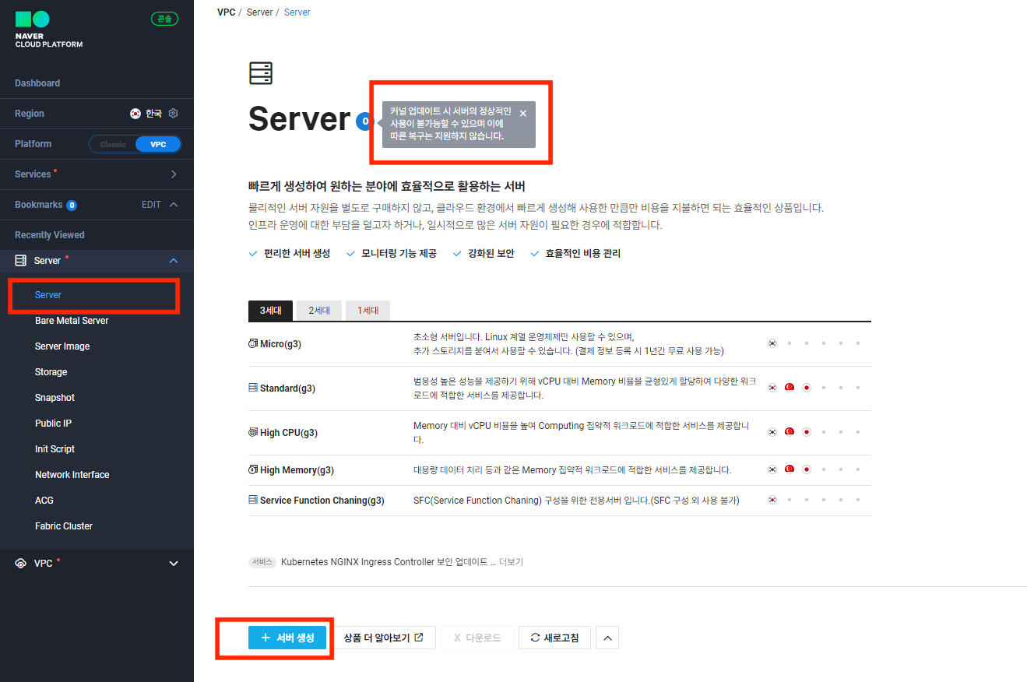This screenshot has width=1027, height=682.
Task: Click 모니터링 기능 제공 feature text
Action: (399, 254)
